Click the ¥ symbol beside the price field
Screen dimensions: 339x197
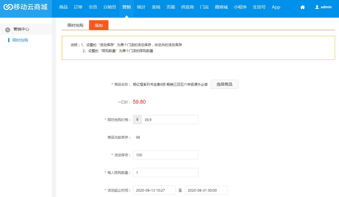click(137, 120)
